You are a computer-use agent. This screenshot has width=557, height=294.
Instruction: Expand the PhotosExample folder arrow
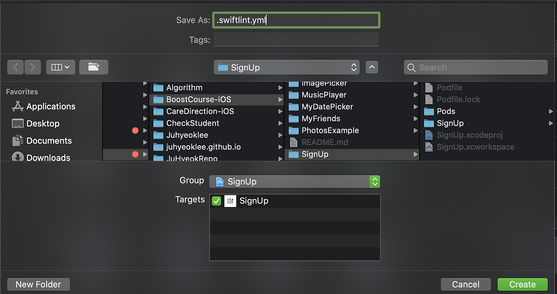(x=416, y=130)
